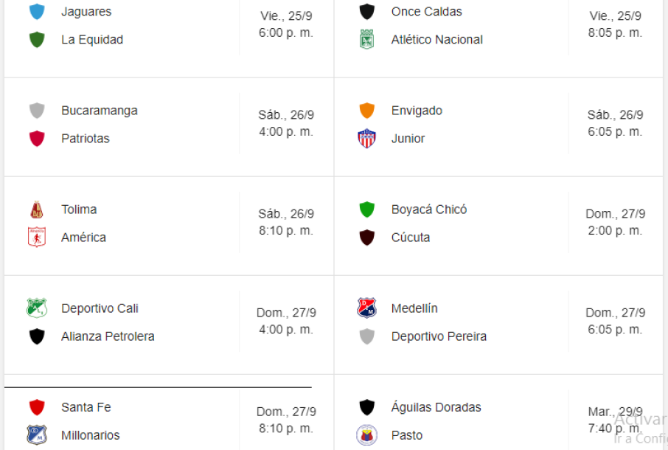Click the Junior striped team crest

pos(366,139)
